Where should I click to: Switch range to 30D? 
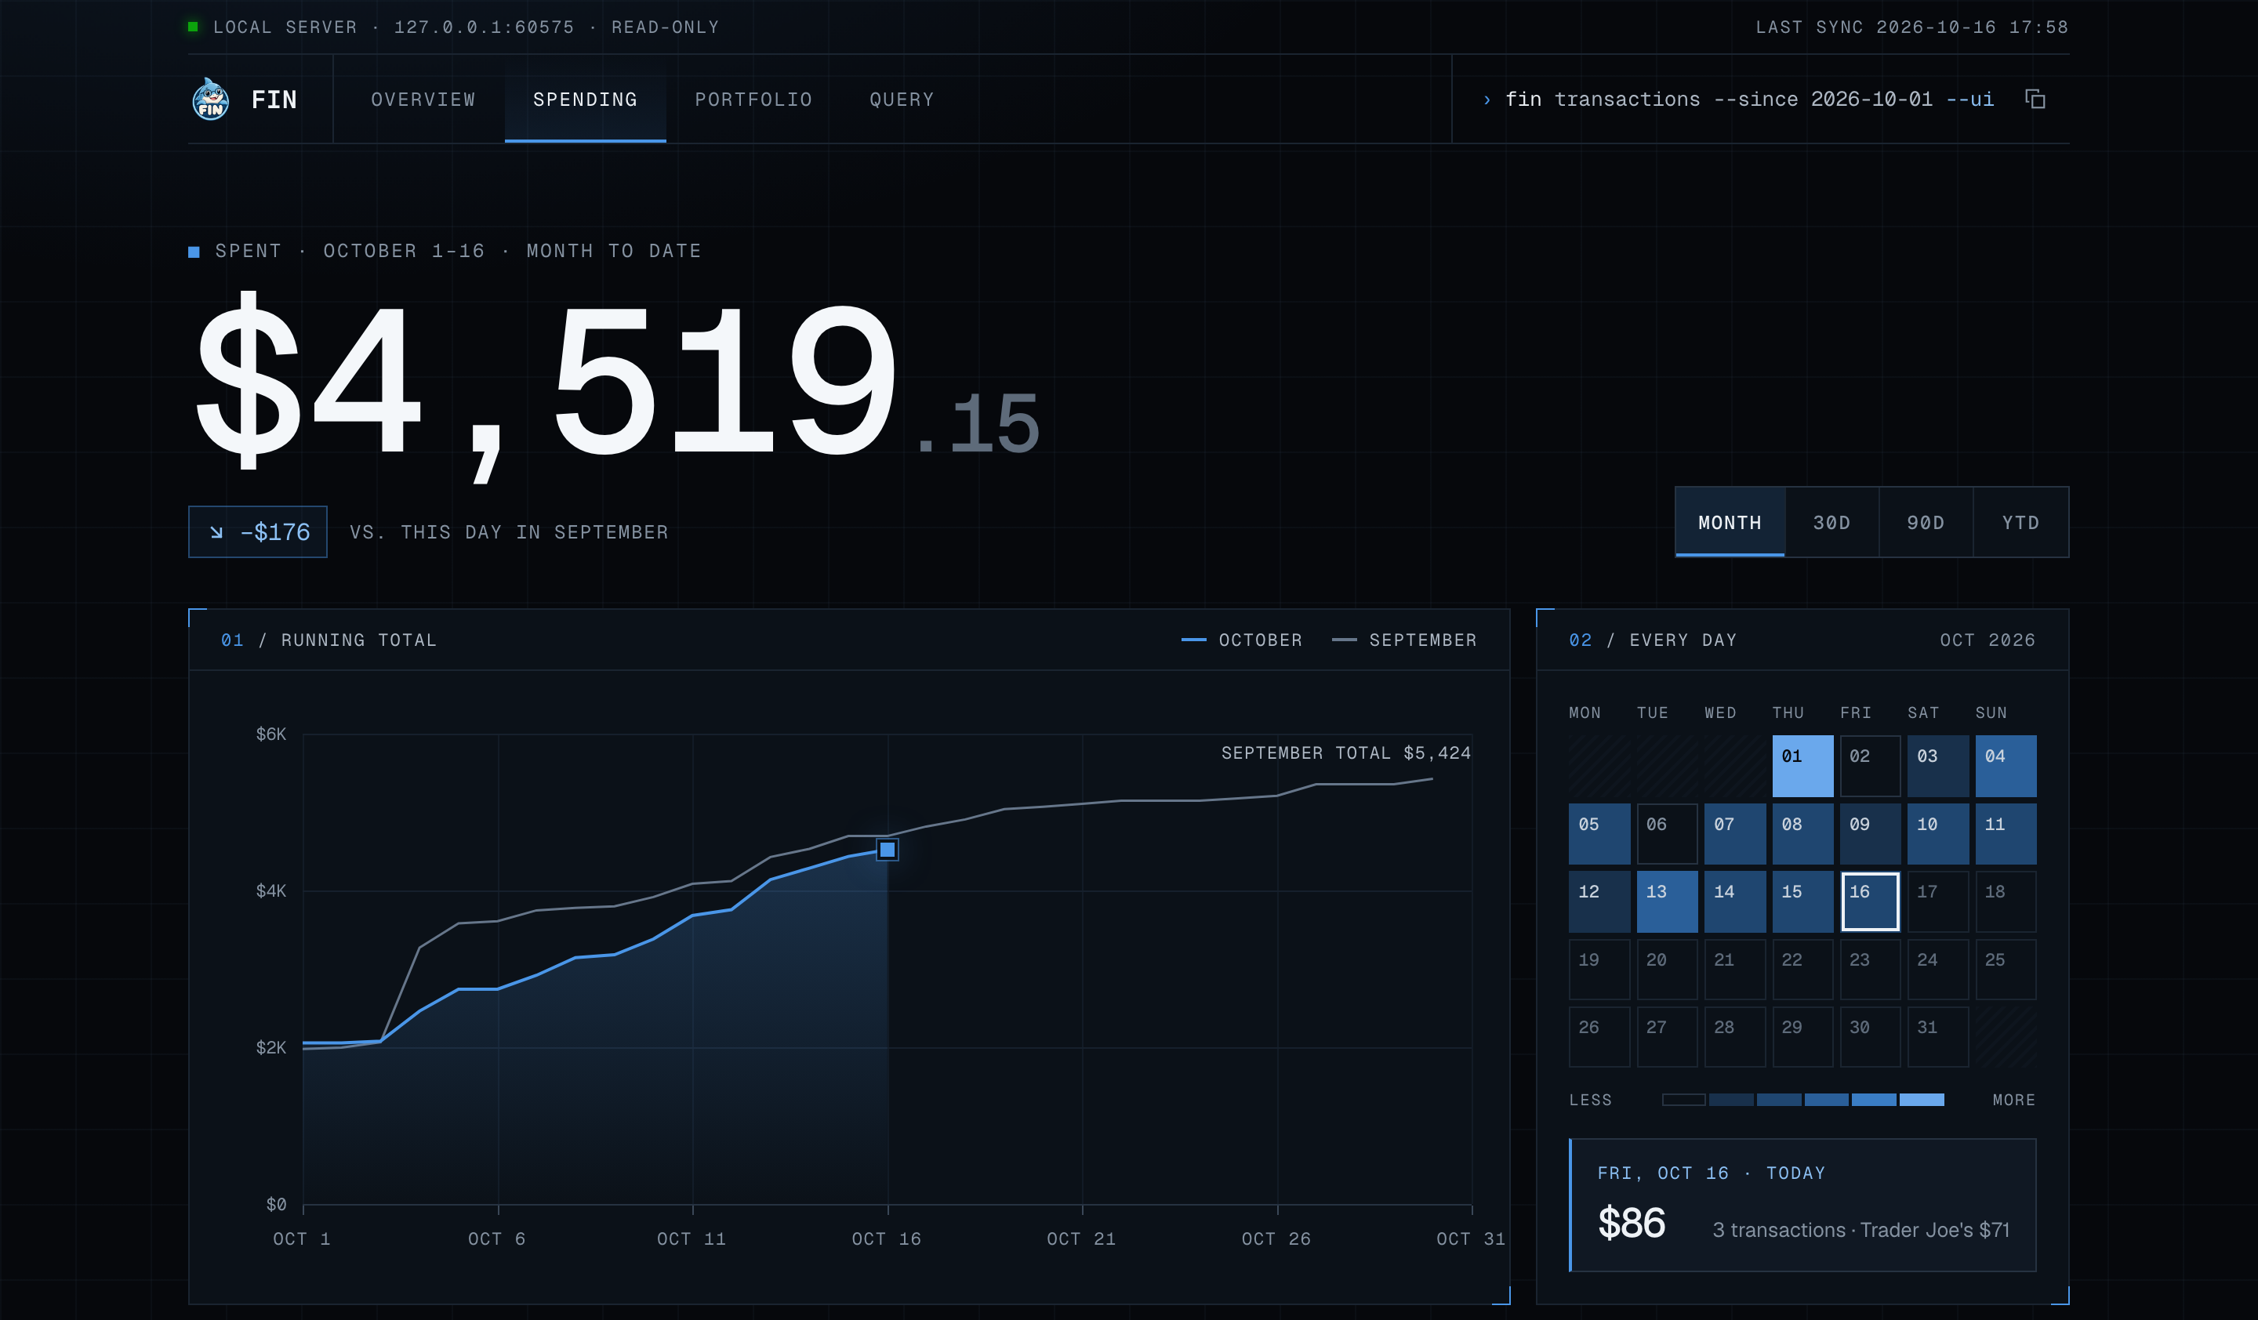pyautogui.click(x=1831, y=522)
